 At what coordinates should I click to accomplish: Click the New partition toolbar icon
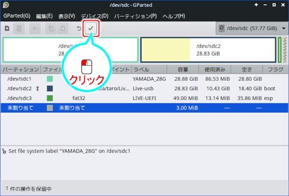pos(7,28)
